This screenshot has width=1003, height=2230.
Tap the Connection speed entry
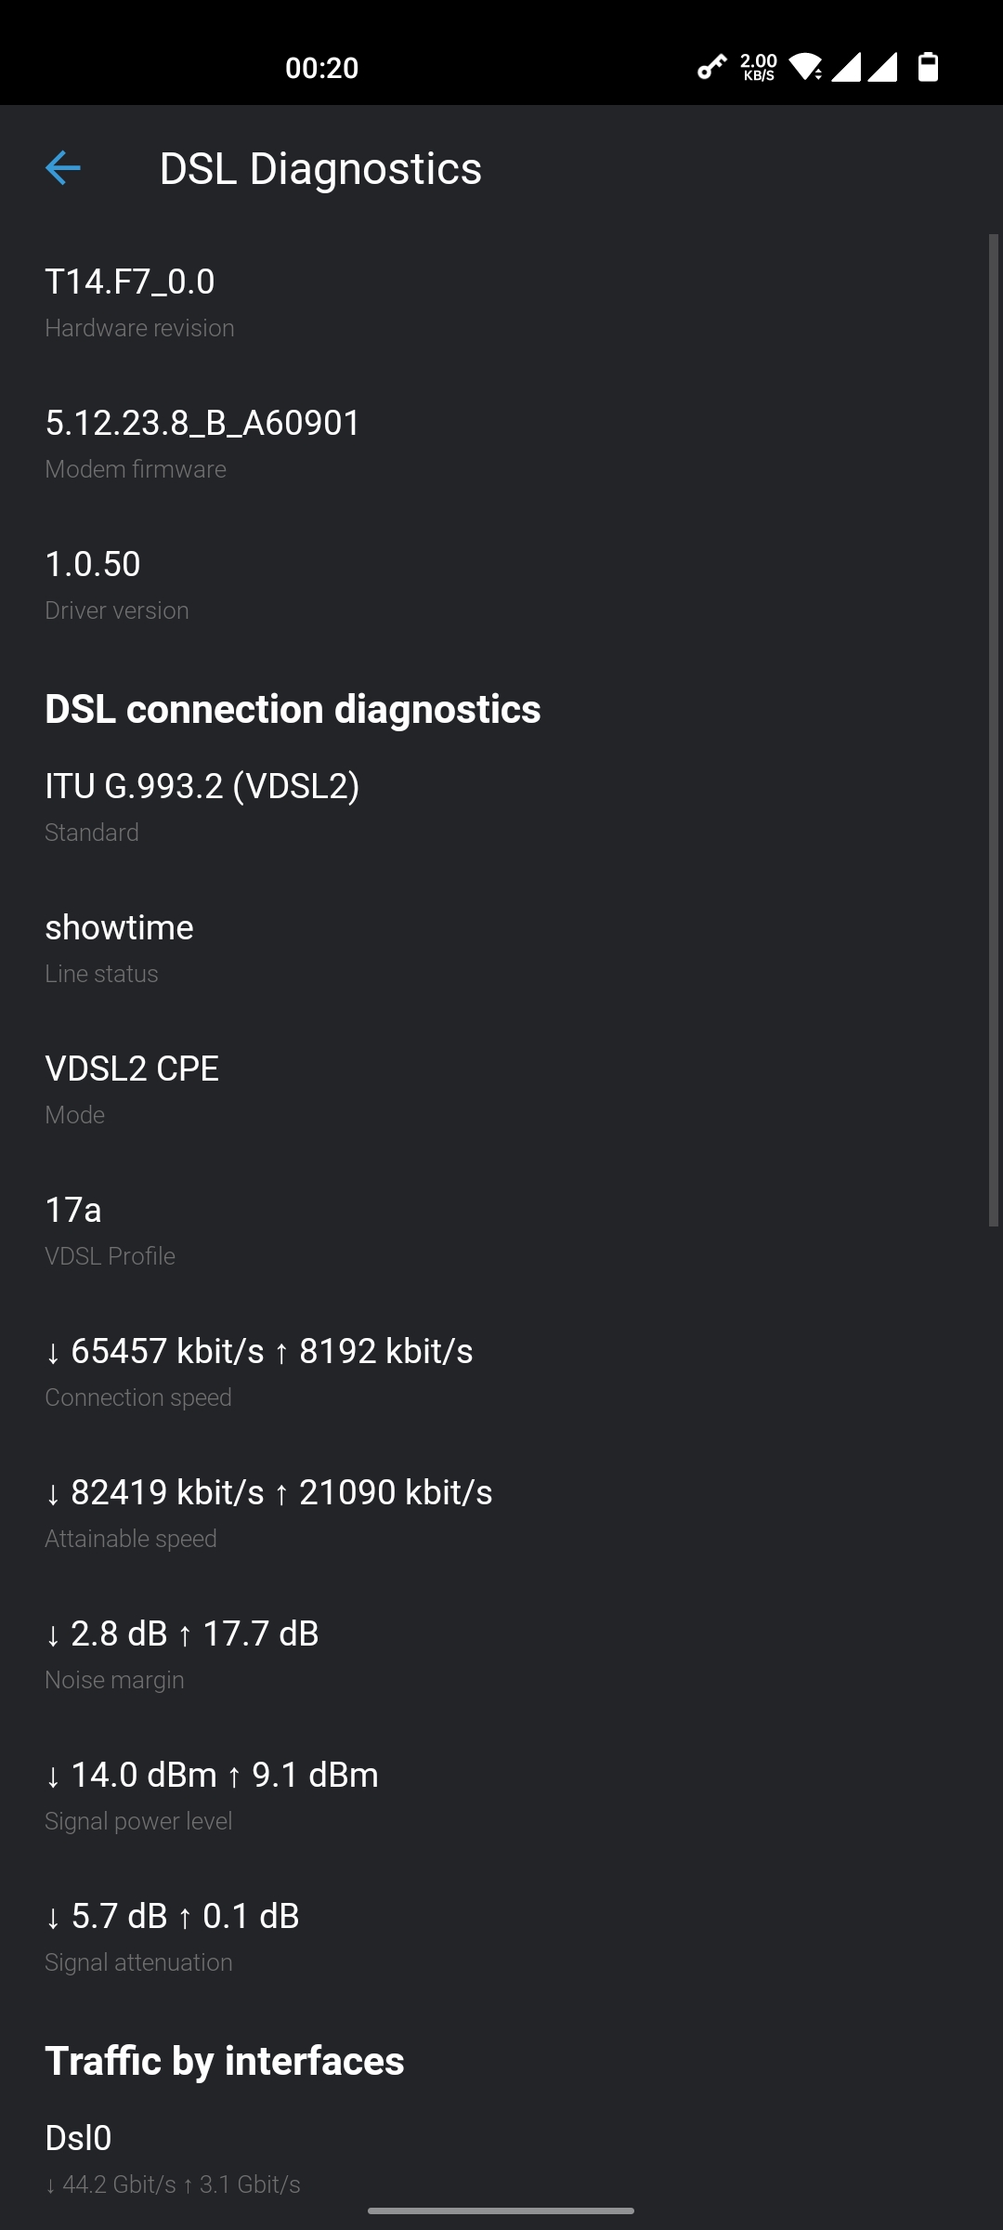501,1372
